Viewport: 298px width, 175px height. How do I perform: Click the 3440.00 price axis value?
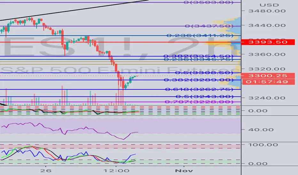tap(267, 25)
